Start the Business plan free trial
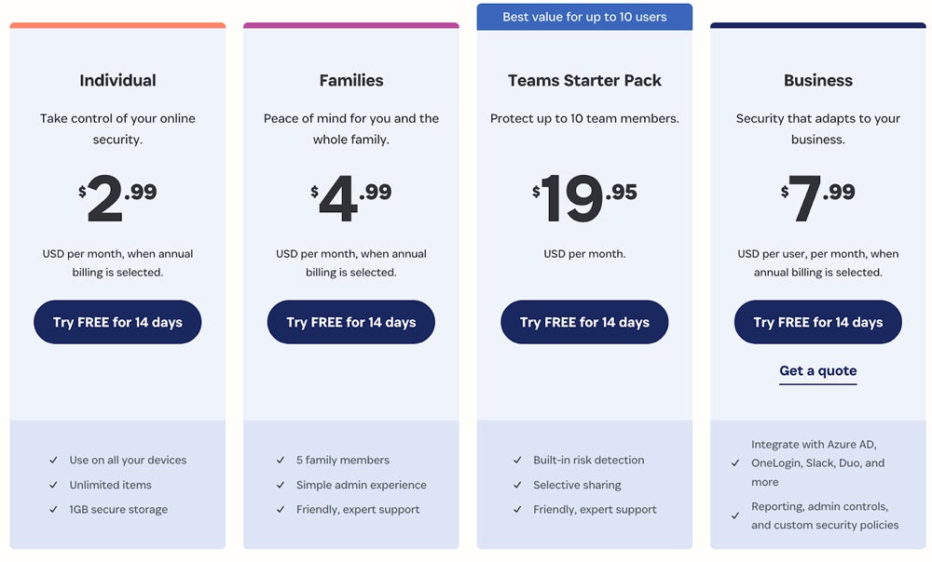Viewport: 932px width, 562px height. [x=817, y=322]
